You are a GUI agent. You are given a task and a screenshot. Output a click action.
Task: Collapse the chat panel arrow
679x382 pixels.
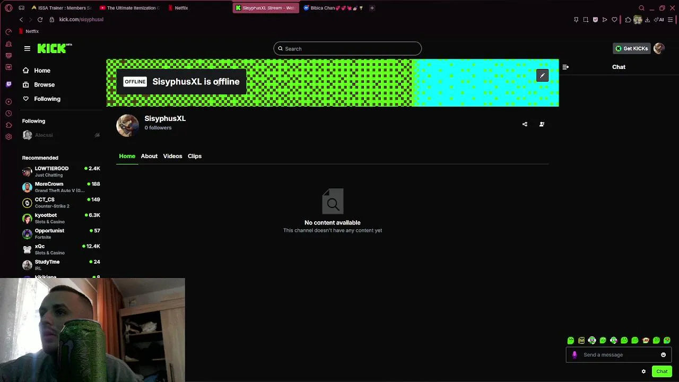point(565,67)
